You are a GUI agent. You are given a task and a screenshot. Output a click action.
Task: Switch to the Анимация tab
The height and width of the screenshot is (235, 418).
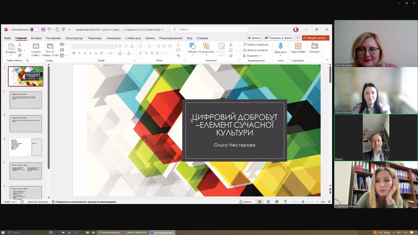coord(113,38)
